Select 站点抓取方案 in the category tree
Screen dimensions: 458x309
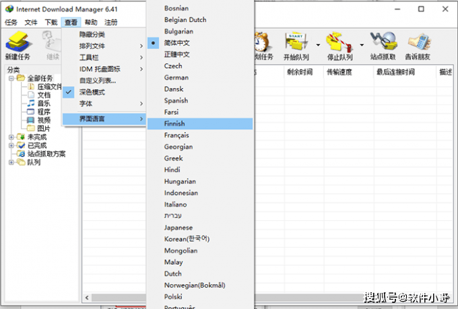click(42, 153)
